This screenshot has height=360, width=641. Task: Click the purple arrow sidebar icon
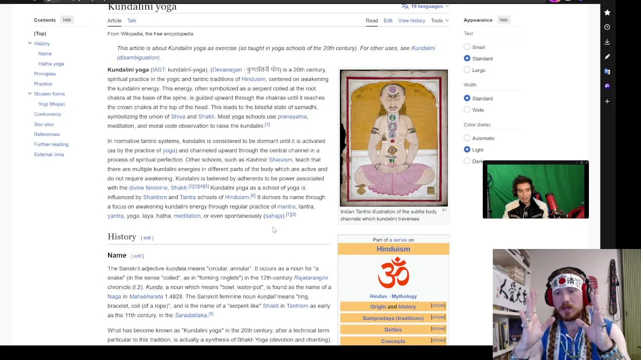pos(607,86)
